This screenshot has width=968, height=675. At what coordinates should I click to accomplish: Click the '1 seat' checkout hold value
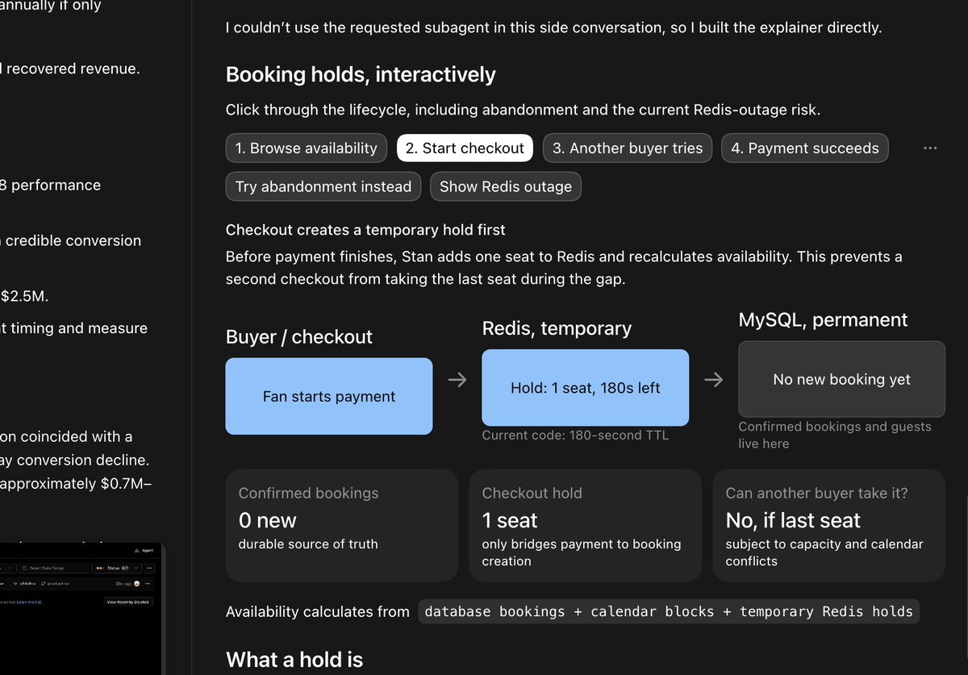(510, 520)
